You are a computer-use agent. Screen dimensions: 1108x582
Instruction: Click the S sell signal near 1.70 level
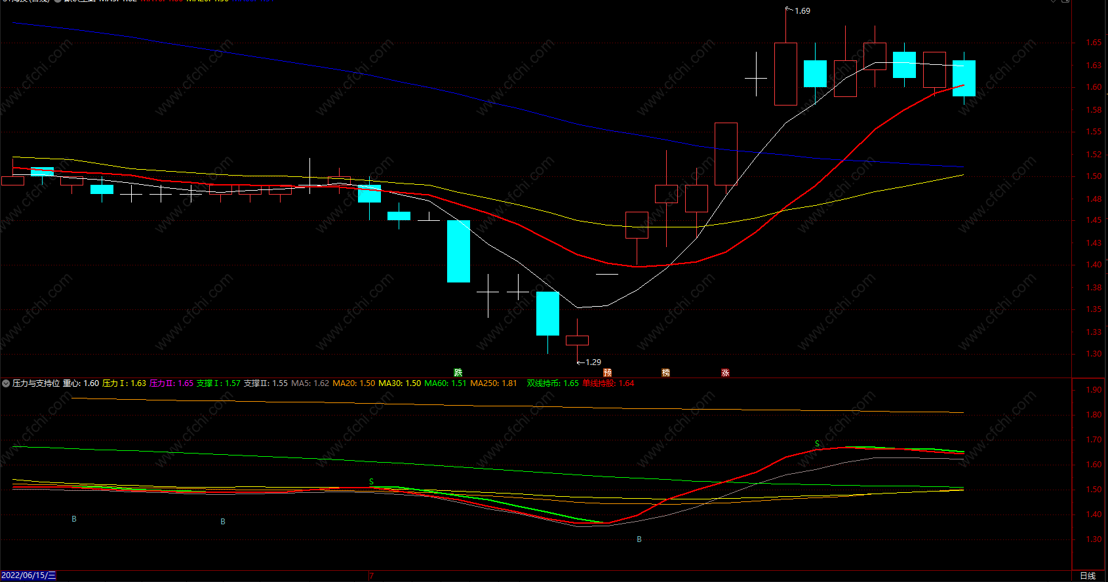(817, 444)
